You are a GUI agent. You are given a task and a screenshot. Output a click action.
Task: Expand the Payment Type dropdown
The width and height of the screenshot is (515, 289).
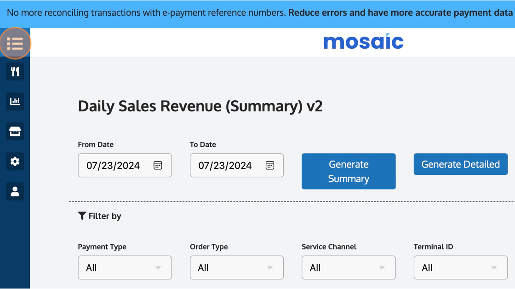(125, 268)
